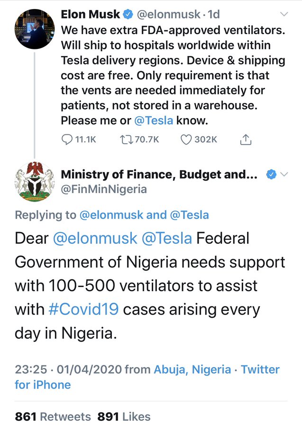Open @elonmusk mention in the reply body

point(95,238)
